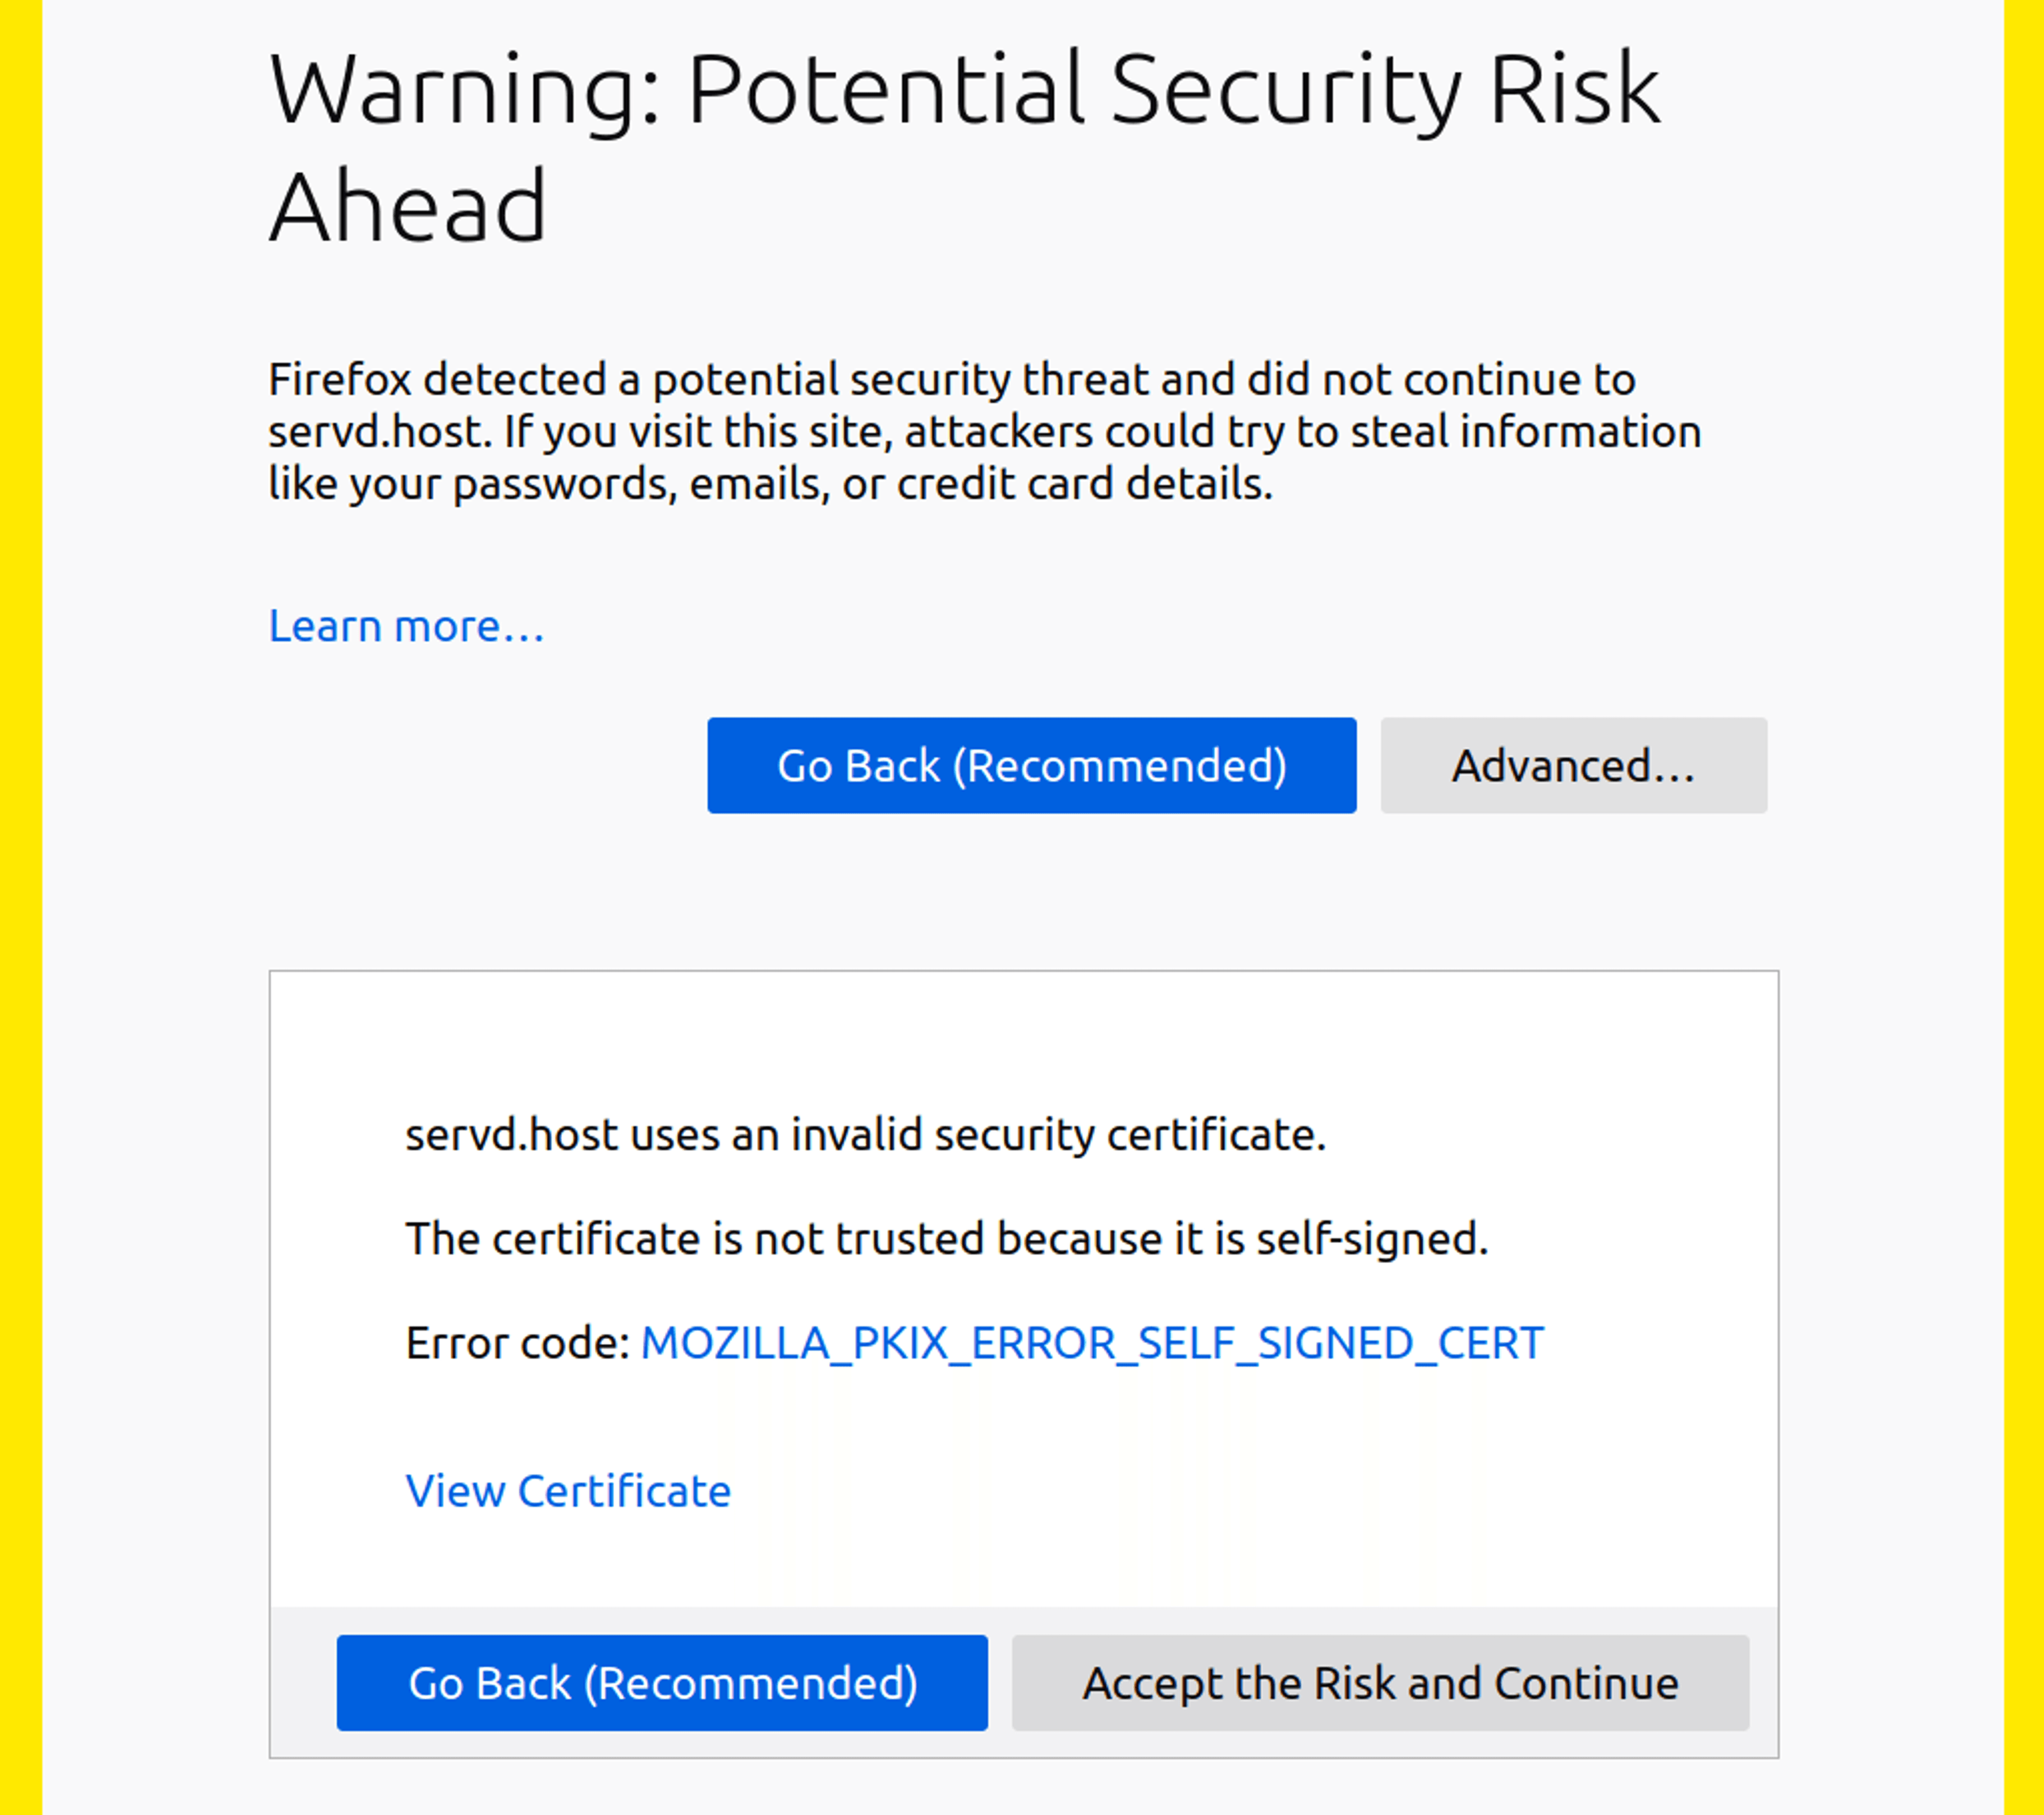Click the "Warning: Potential Security Risk" heading line

964,90
